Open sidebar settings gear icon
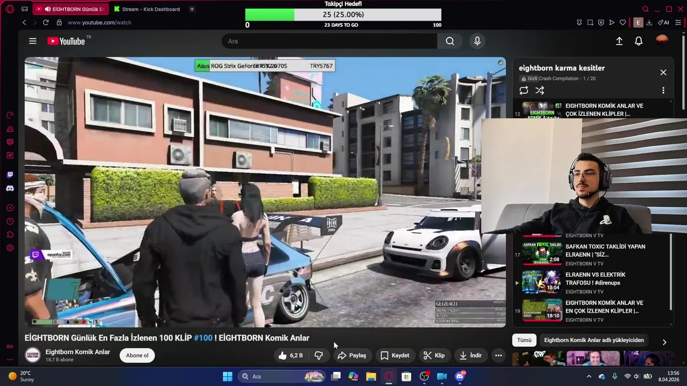 pyautogui.click(x=10, y=248)
